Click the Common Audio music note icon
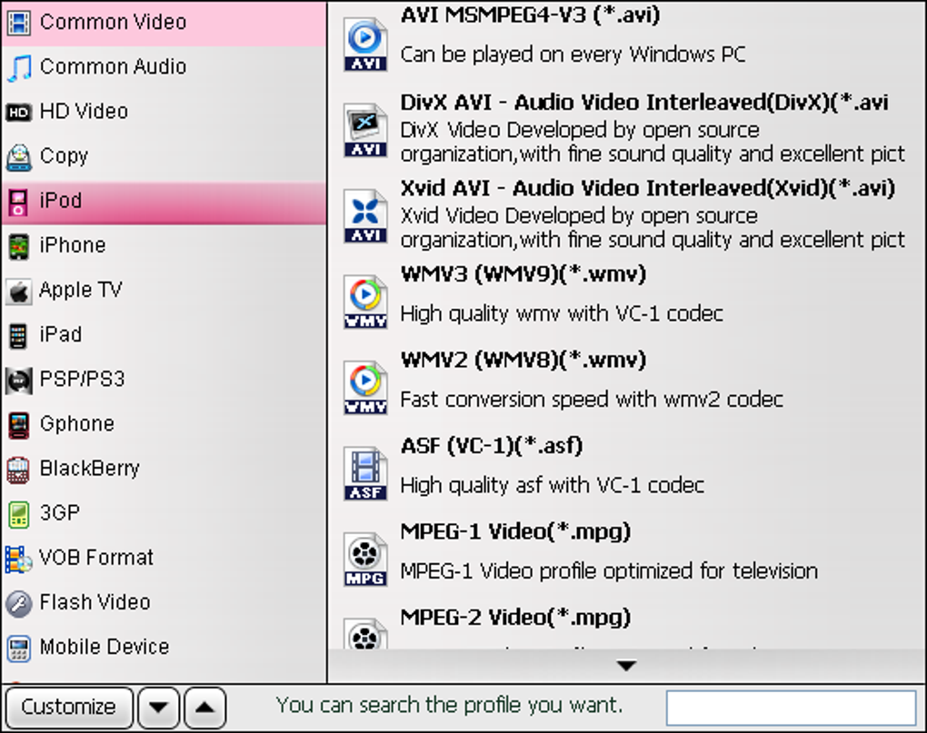 coord(19,67)
